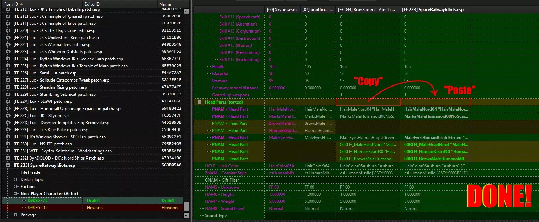
Task: Select csHumanMissile cell in the SpareRatwayIdiots.esp column
Action: 435,173
